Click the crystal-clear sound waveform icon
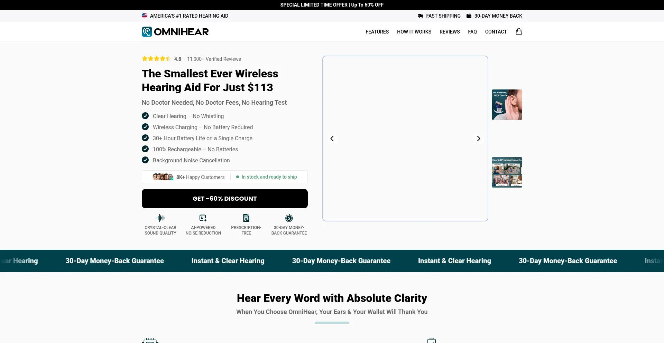664x343 pixels. (x=160, y=218)
